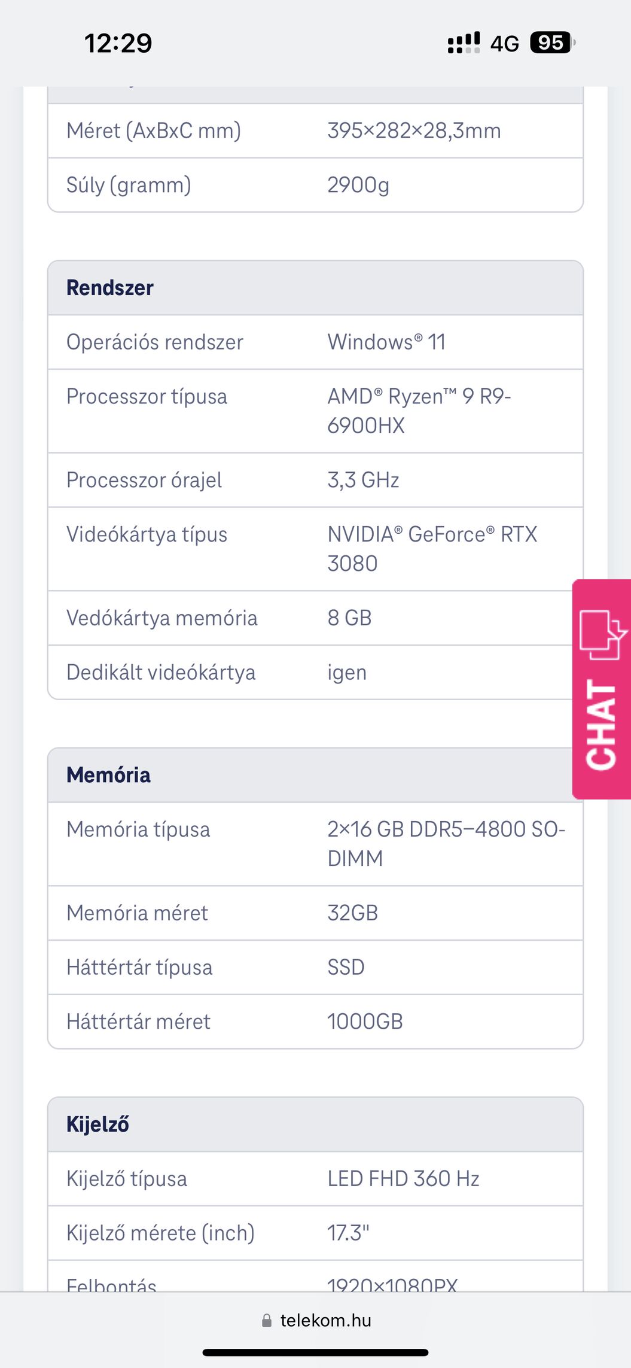Screen dimensions: 631x1368
Task: Tap the telekom.hu address bar
Action: (x=325, y=1321)
